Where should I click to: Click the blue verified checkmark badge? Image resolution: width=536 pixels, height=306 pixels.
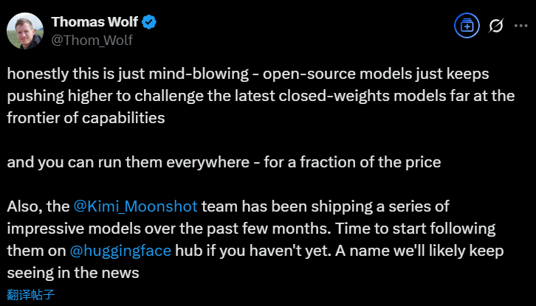(x=148, y=22)
